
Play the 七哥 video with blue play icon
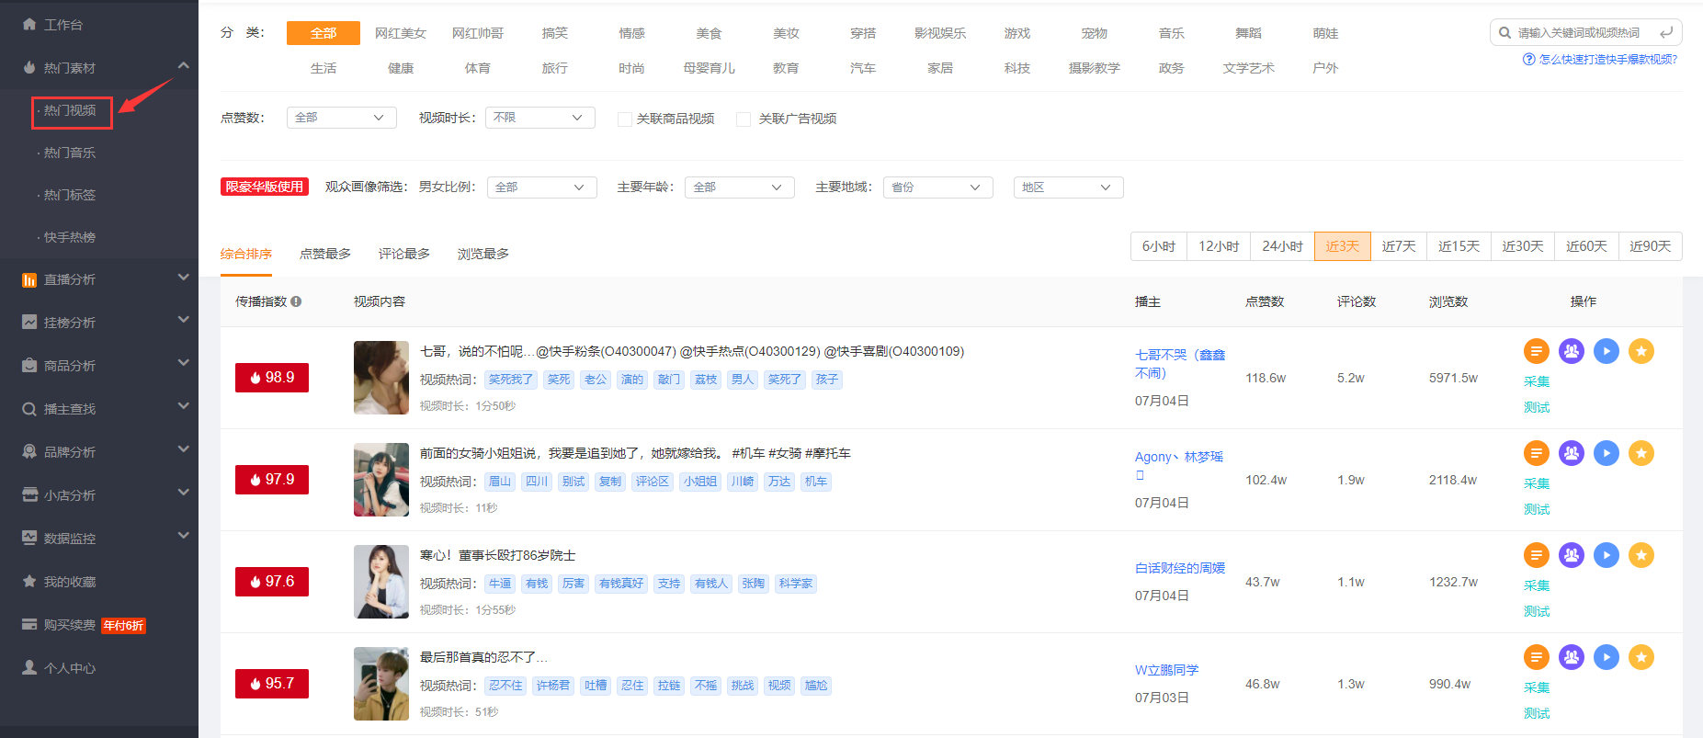pos(1606,351)
